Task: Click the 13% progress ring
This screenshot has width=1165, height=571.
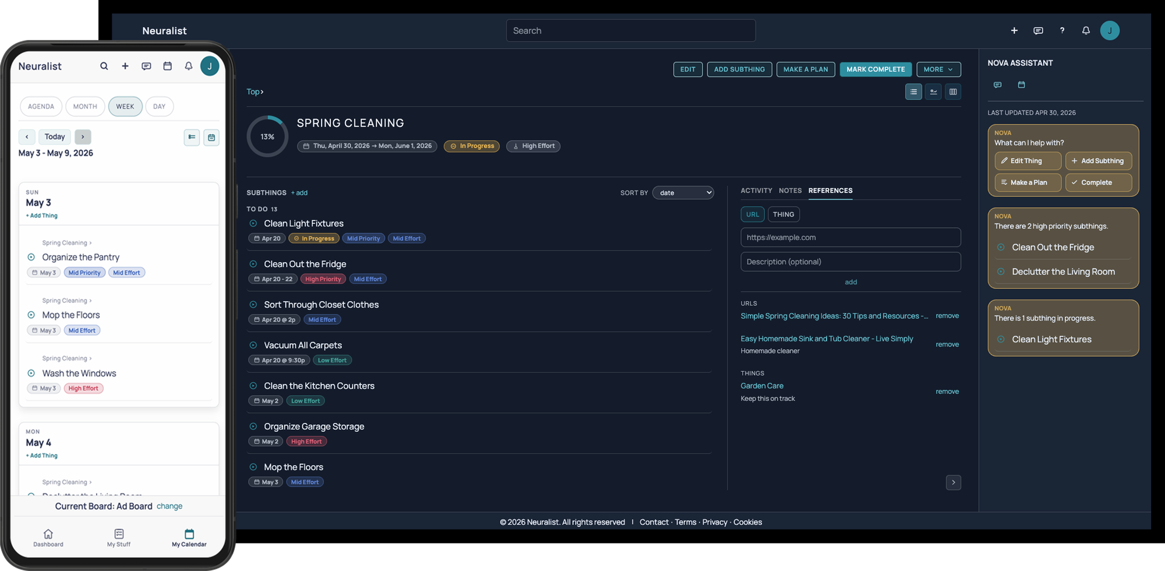Action: [267, 137]
